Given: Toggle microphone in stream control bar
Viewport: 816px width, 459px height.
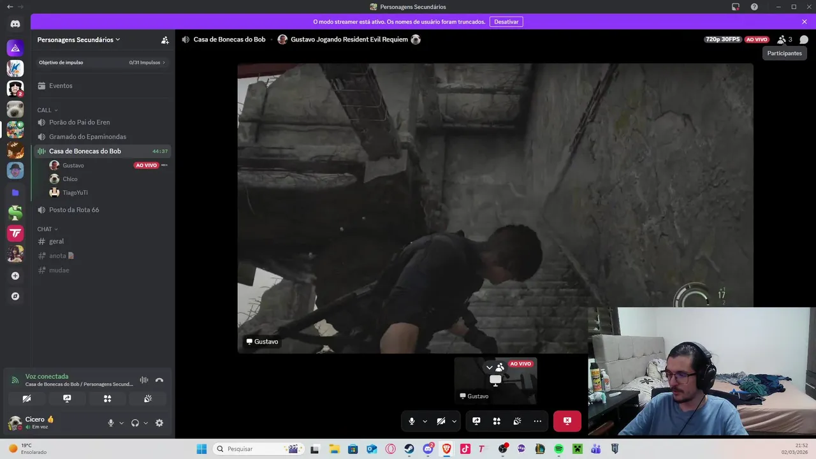Looking at the screenshot, I should coord(412,421).
